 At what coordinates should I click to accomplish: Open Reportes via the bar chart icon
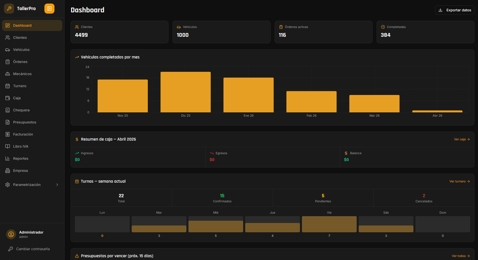(x=8, y=158)
